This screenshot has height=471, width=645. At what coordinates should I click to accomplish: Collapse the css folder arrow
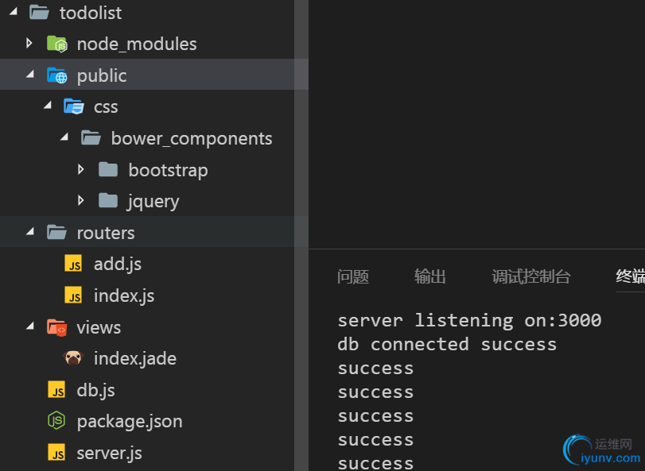48,106
